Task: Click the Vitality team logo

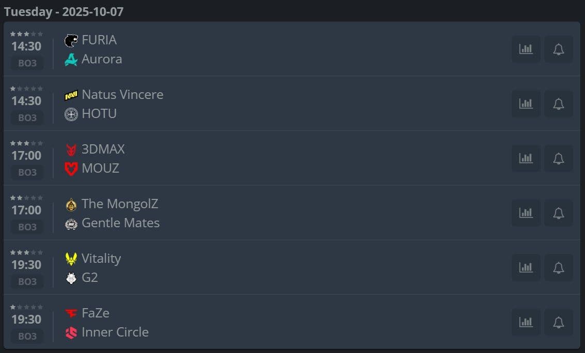Action: click(71, 259)
